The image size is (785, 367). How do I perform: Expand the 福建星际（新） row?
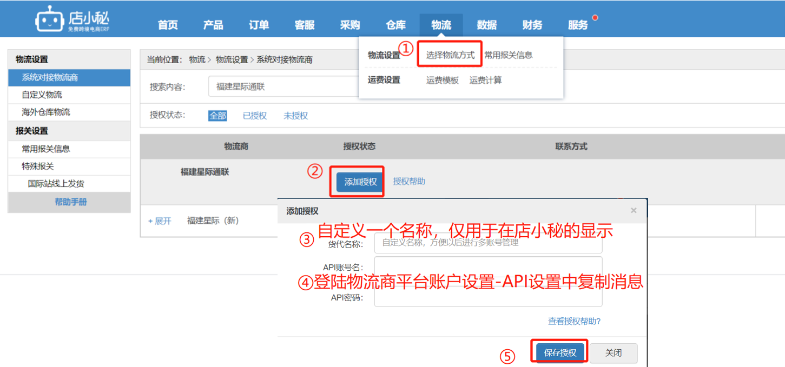(160, 221)
